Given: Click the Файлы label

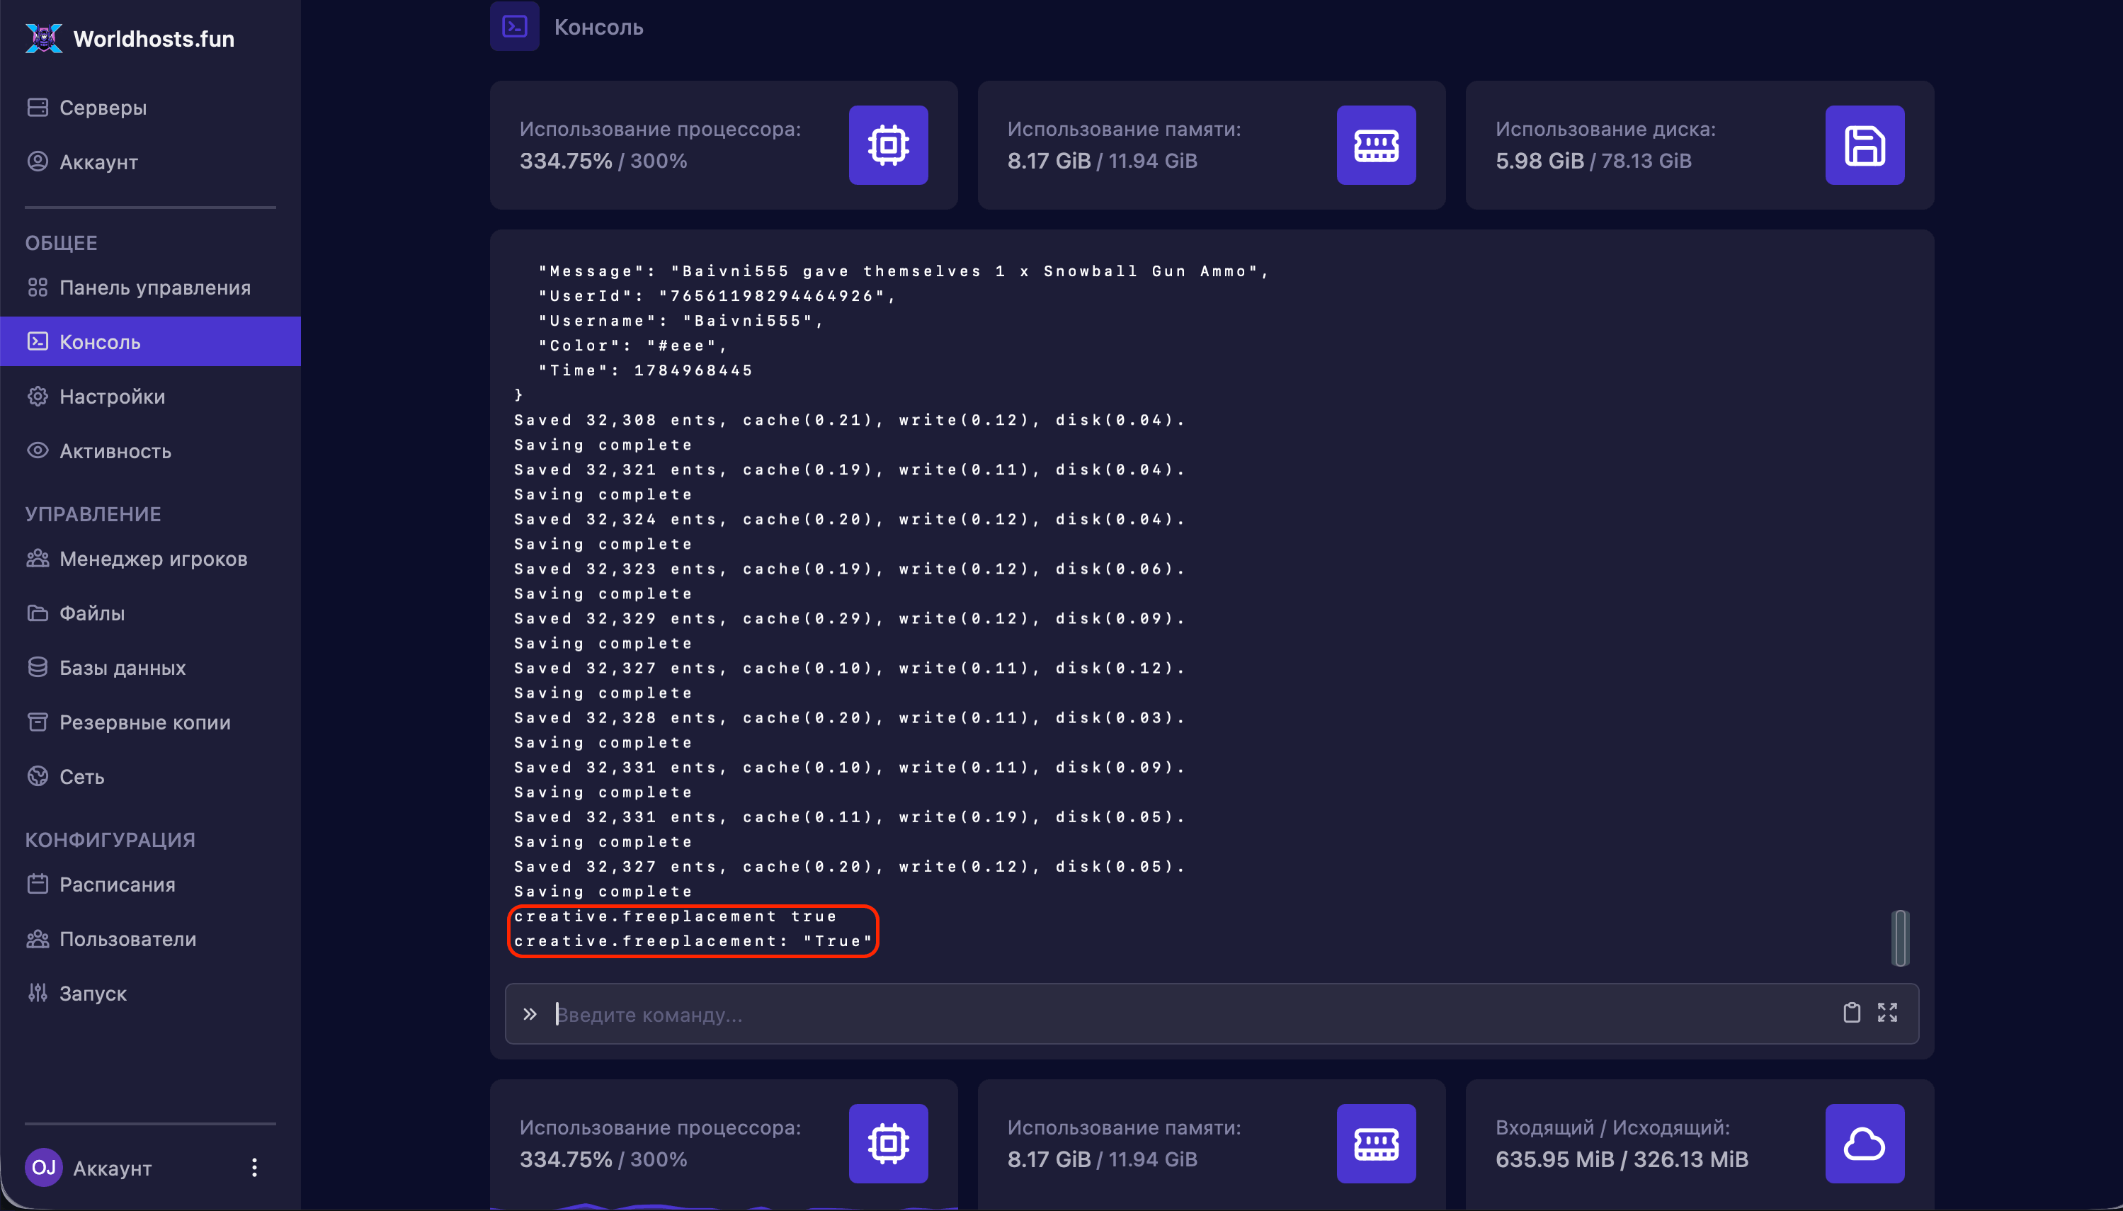Looking at the screenshot, I should click(92, 613).
